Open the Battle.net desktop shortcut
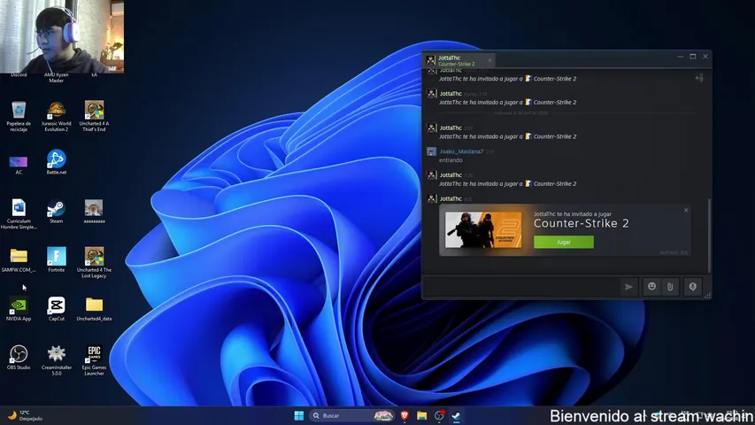 (57, 162)
